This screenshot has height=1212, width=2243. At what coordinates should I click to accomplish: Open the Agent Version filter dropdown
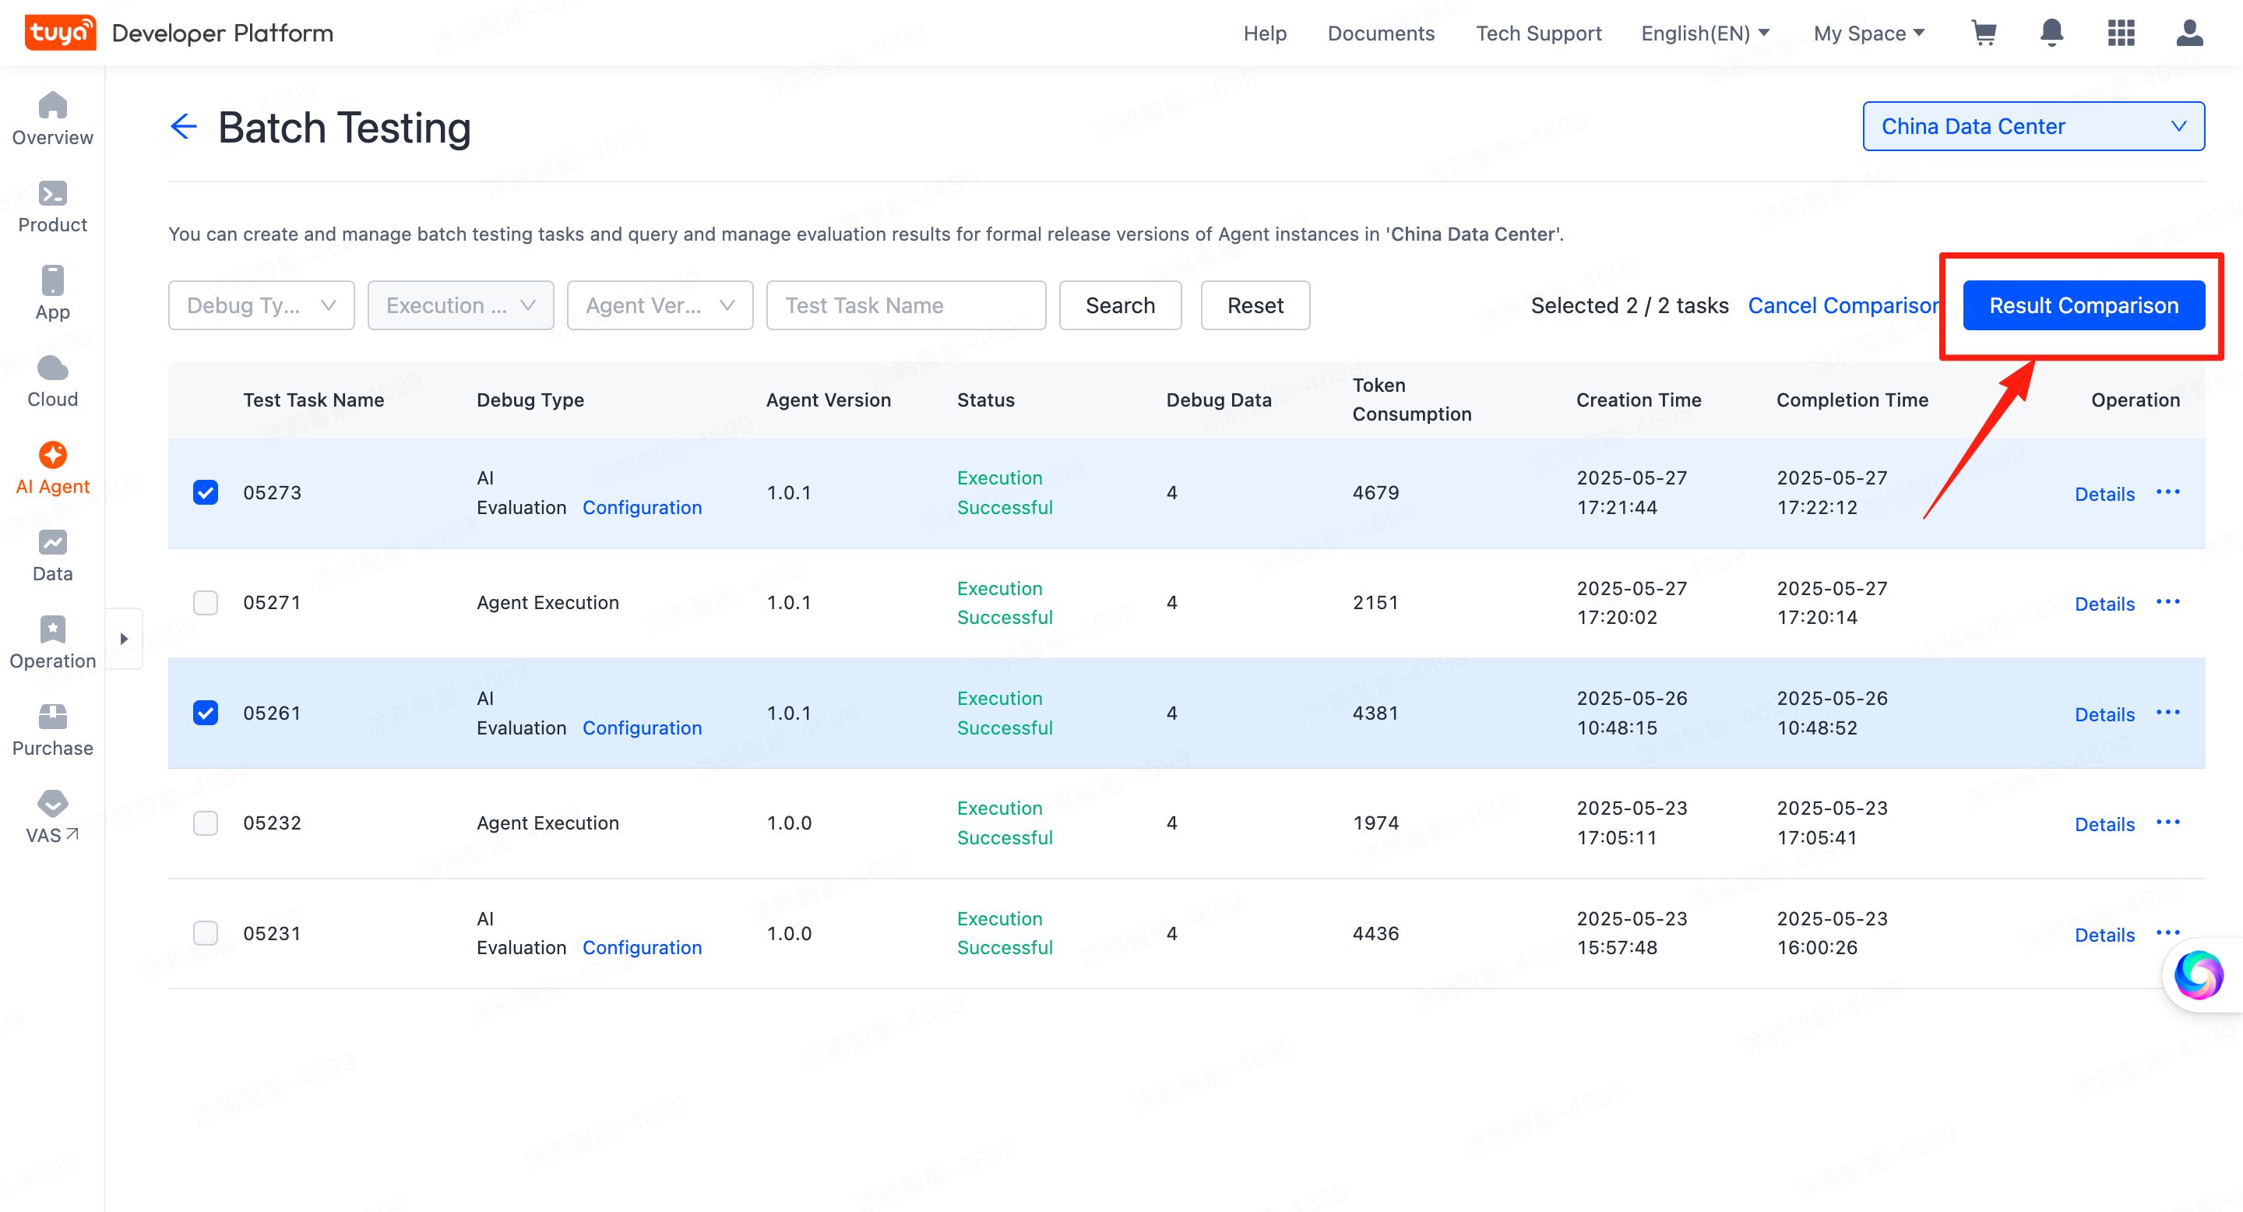point(660,305)
